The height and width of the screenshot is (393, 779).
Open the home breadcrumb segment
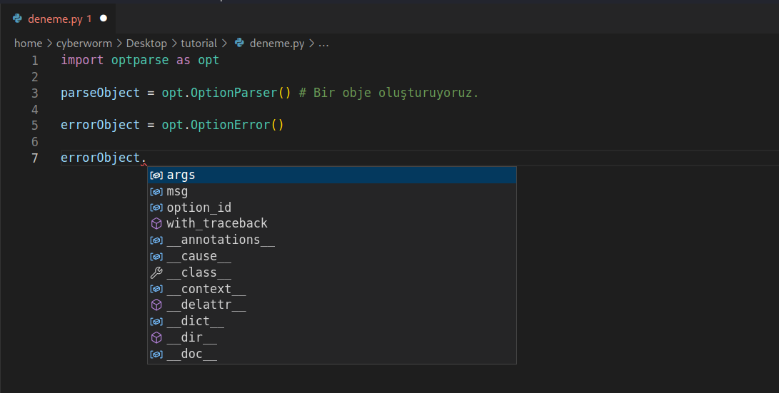28,44
